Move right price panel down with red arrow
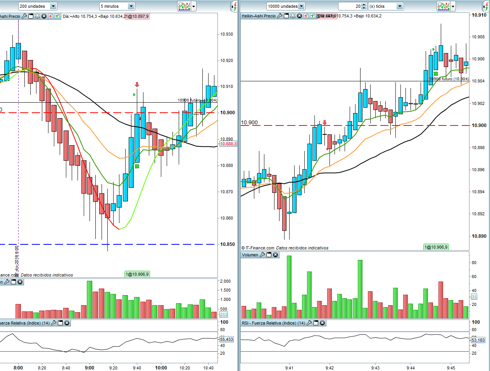The width and height of the screenshot is (490, 371). pos(306,16)
